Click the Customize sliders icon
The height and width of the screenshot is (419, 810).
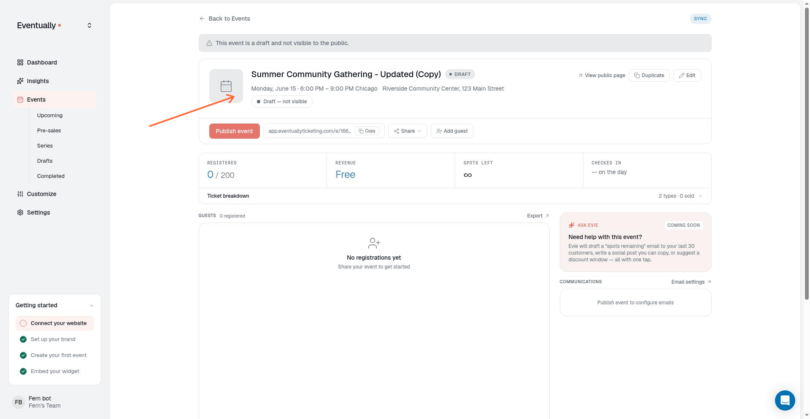click(x=20, y=194)
